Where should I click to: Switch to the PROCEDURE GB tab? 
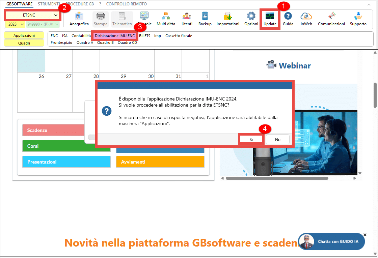(x=80, y=4)
